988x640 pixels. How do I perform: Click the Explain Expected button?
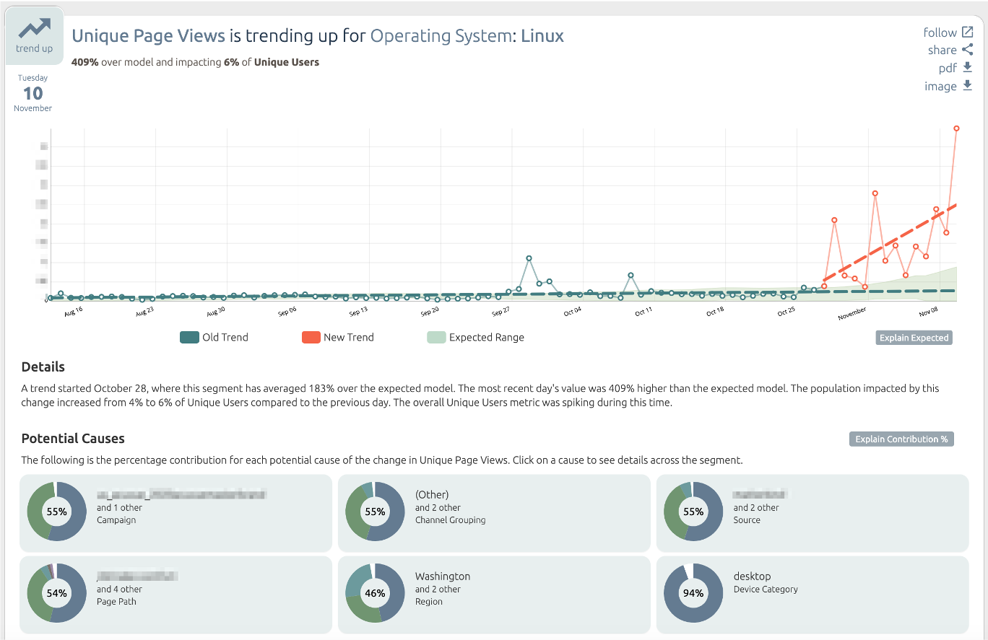[x=914, y=337]
